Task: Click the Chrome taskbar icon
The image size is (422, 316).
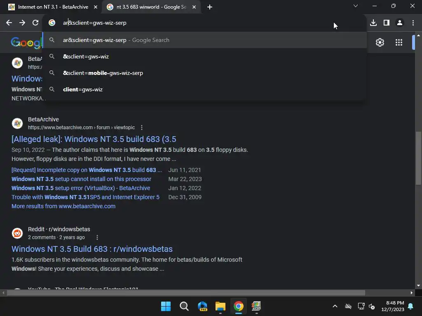Action: coord(239,306)
